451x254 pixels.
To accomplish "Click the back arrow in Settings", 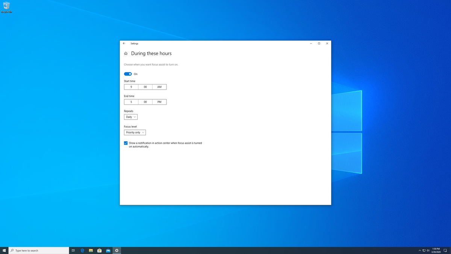I will click(x=124, y=43).
